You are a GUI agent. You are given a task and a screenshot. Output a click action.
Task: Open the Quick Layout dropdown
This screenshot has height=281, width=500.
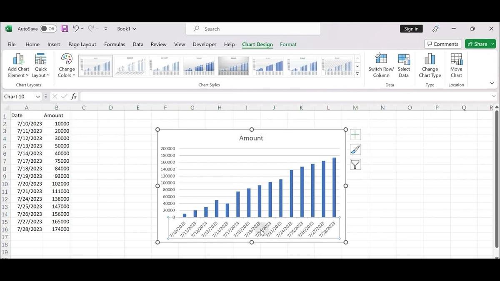coord(40,65)
